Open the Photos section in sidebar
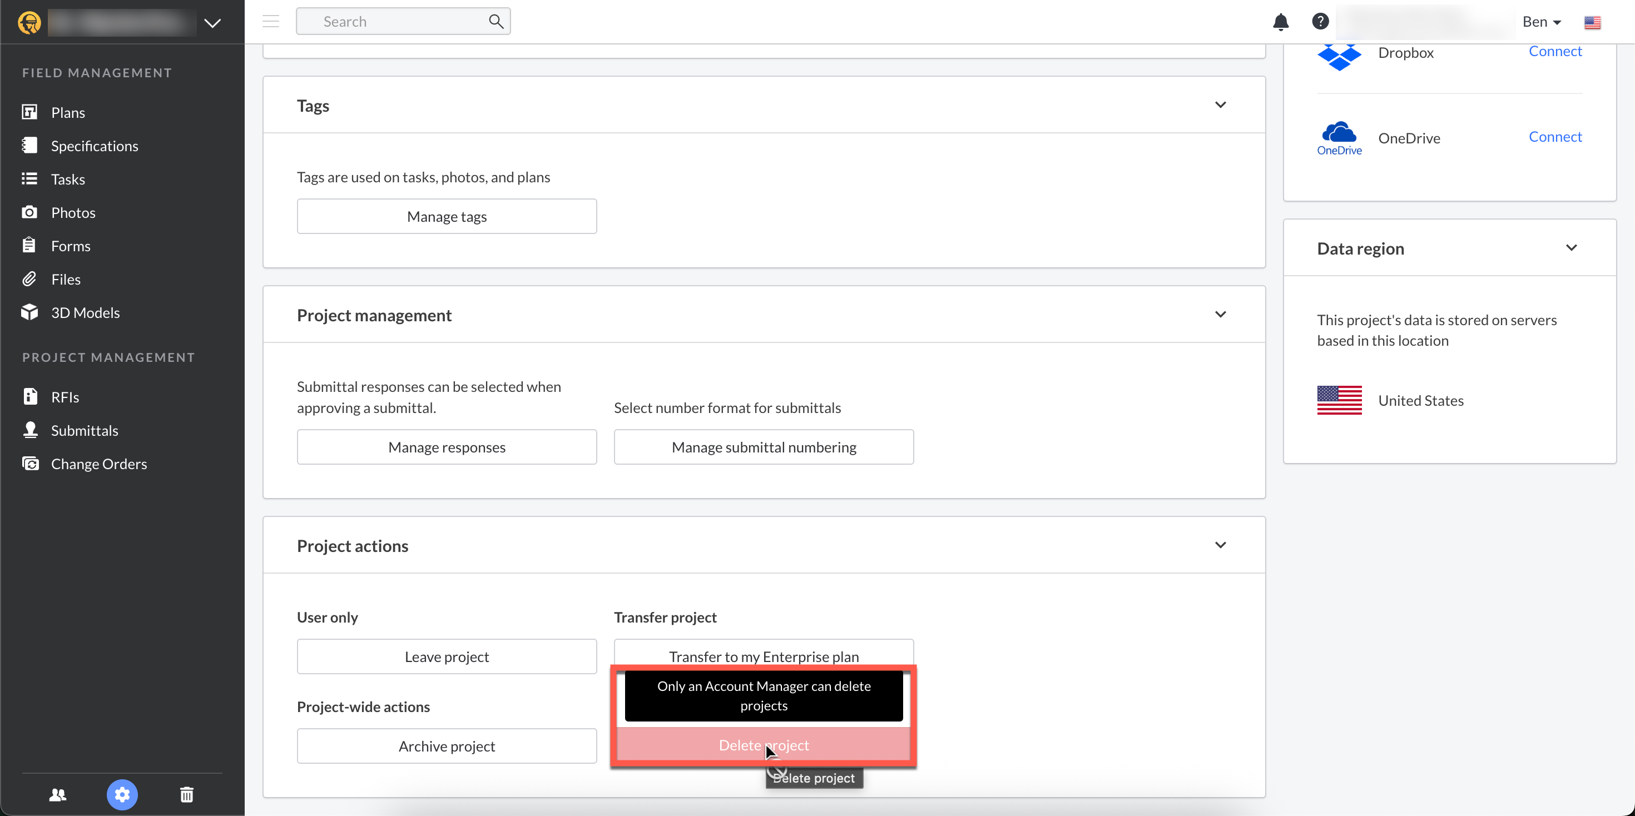1635x816 pixels. 73,212
